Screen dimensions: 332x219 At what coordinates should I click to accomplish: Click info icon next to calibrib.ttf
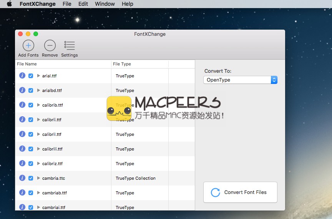22,105
